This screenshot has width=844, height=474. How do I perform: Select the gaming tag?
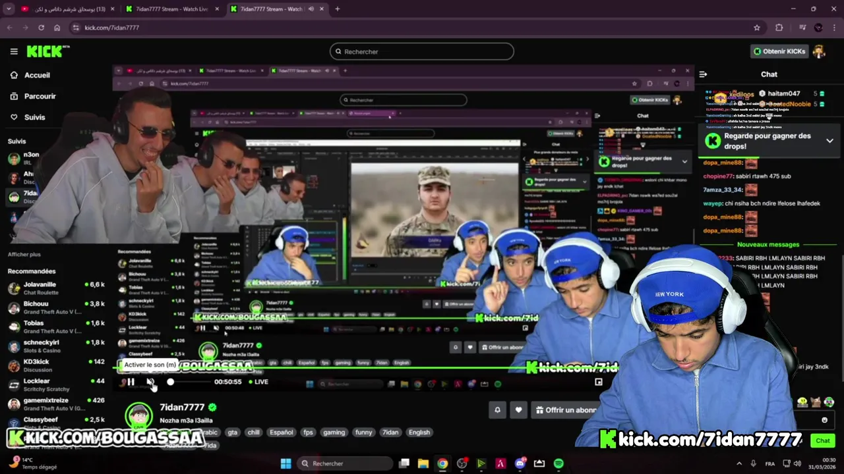coord(334,433)
